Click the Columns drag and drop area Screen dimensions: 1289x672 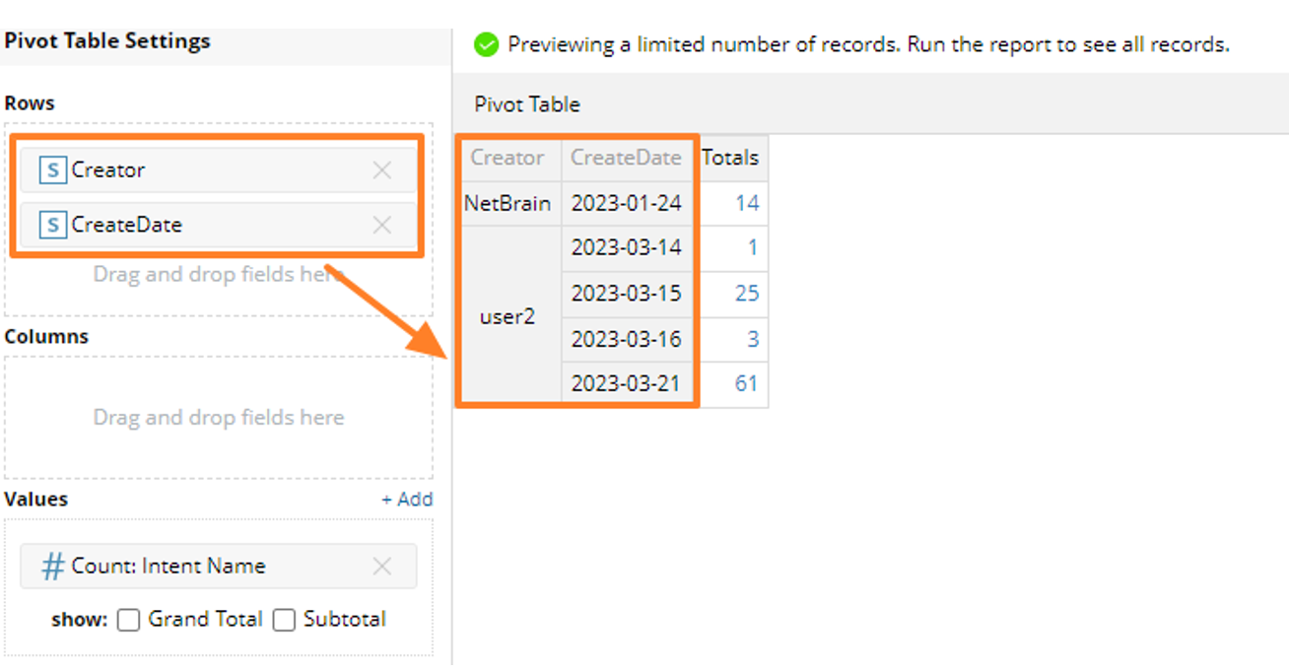218,416
